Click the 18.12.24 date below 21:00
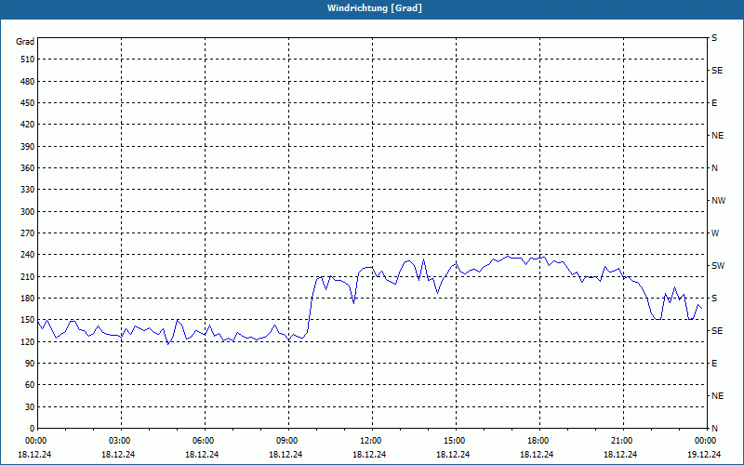The height and width of the screenshot is (465, 744). [620, 455]
